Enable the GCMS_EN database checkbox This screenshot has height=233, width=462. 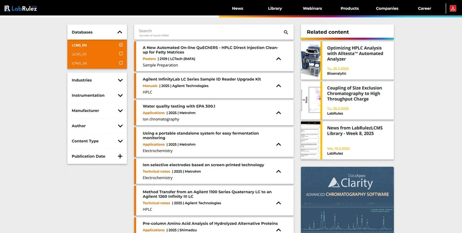(x=121, y=54)
